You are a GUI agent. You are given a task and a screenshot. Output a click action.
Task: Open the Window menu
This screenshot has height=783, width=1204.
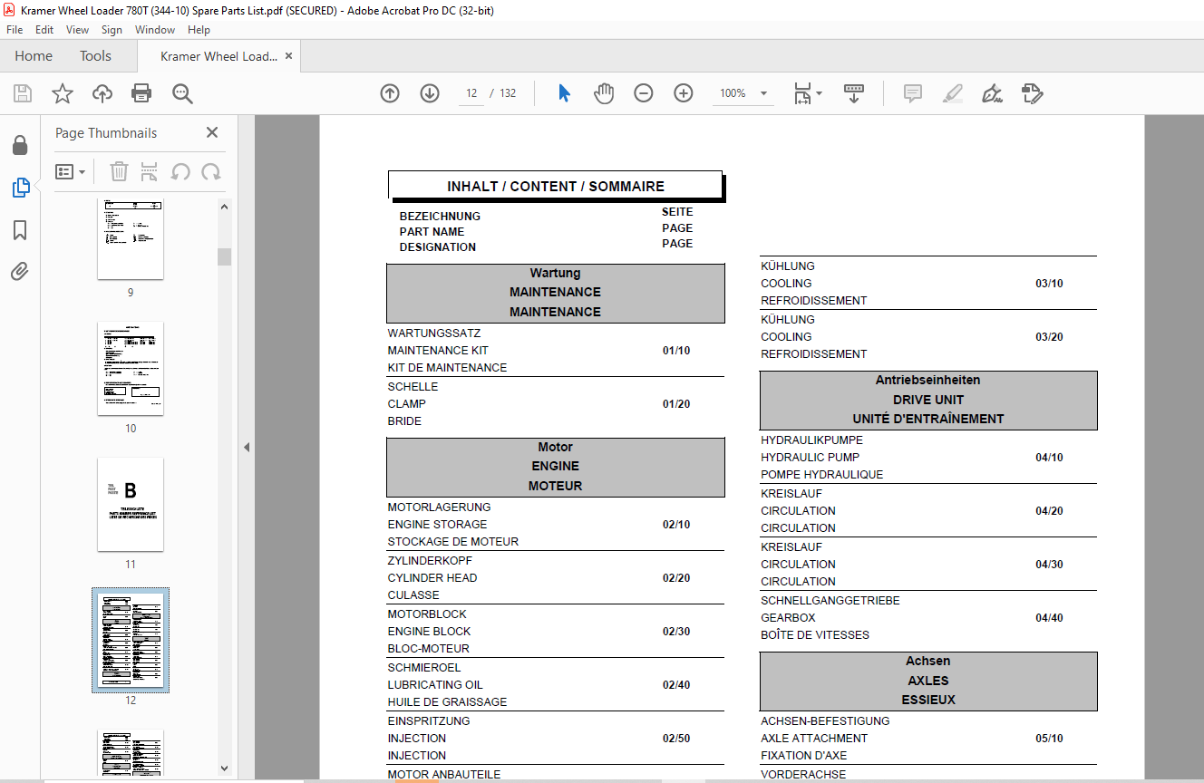(x=155, y=30)
